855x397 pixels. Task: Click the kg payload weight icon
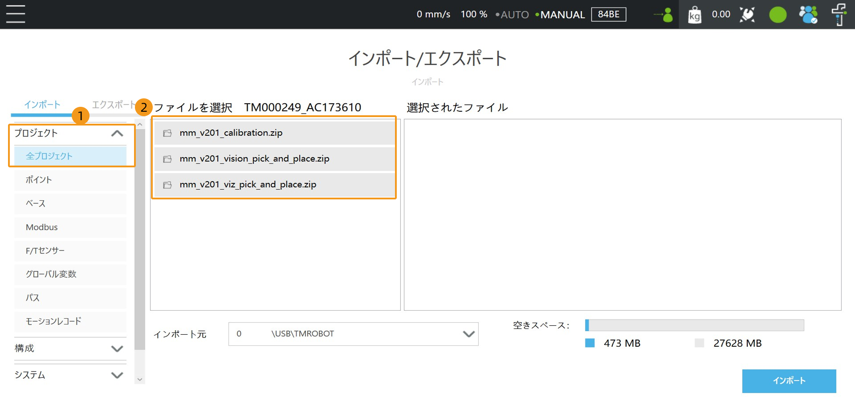694,15
